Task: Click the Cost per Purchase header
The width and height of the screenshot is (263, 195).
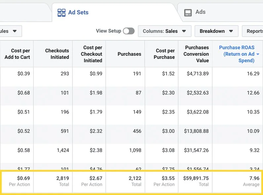Action: (x=165, y=54)
